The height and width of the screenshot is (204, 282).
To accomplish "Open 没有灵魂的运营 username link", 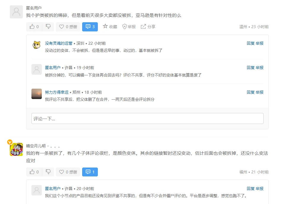I will pos(59,43).
